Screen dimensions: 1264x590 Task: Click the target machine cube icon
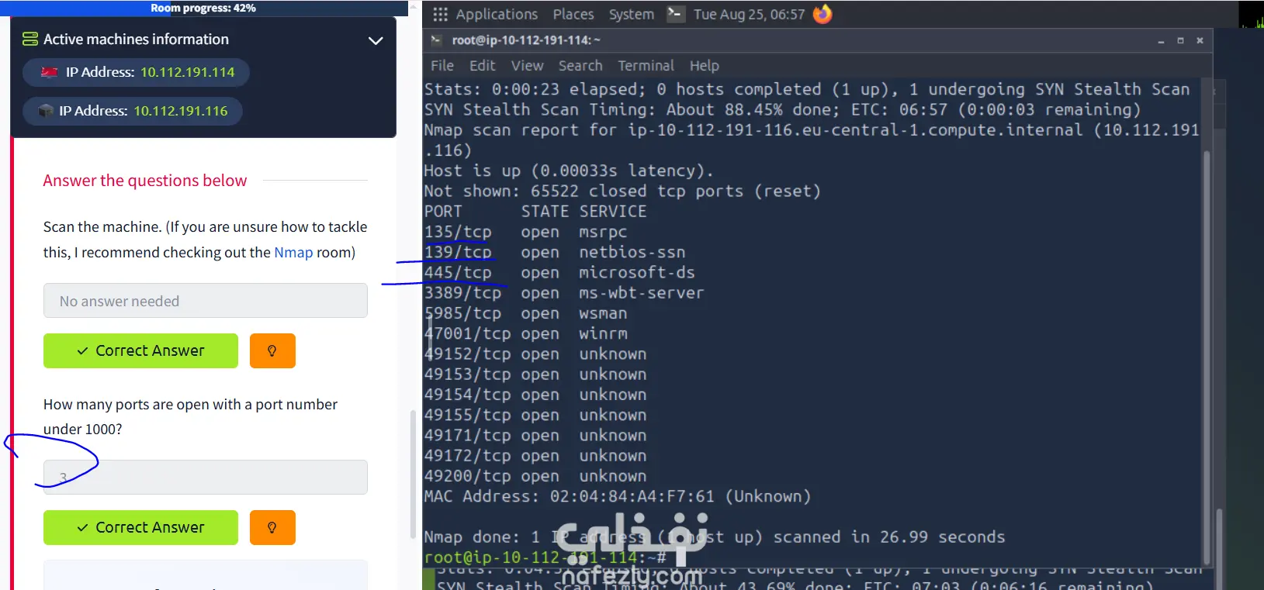(x=46, y=111)
